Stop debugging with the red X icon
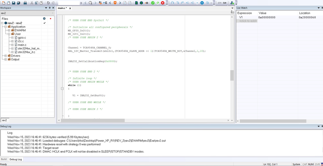323x166 pixels. coord(163,3)
